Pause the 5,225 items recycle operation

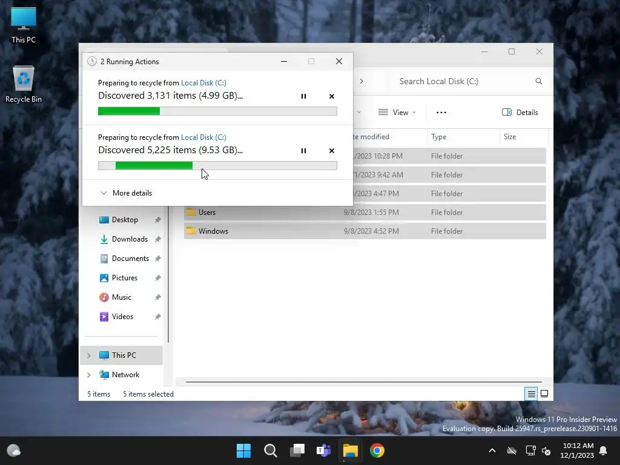point(303,151)
